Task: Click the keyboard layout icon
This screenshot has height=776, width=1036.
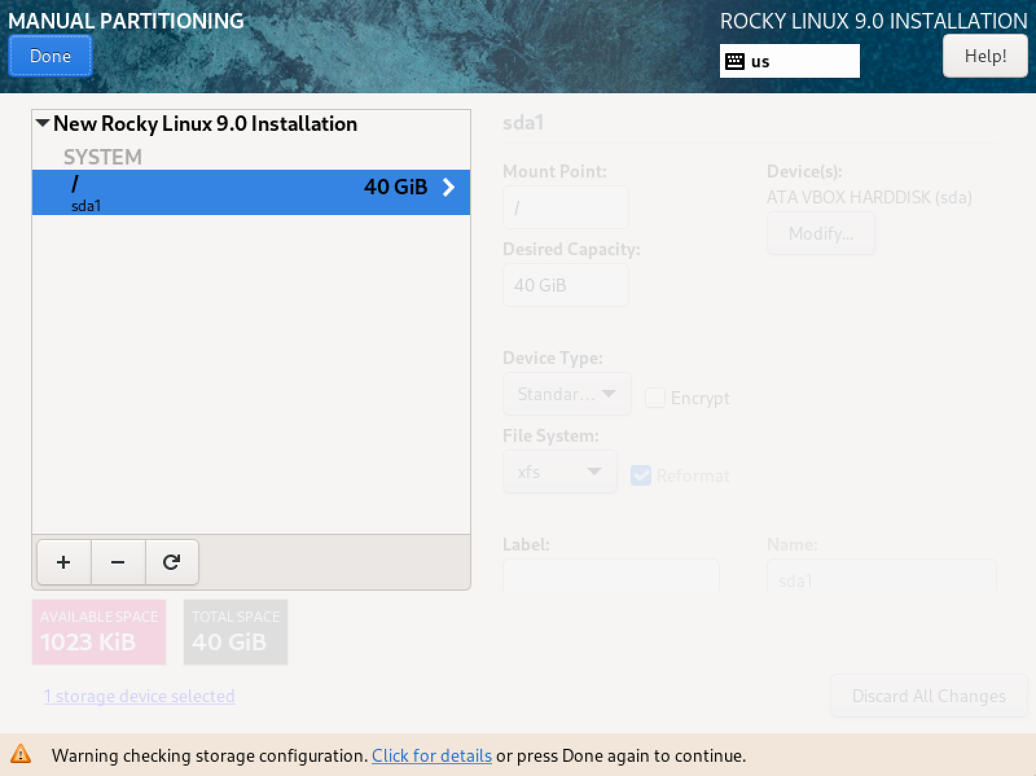Action: (x=735, y=62)
